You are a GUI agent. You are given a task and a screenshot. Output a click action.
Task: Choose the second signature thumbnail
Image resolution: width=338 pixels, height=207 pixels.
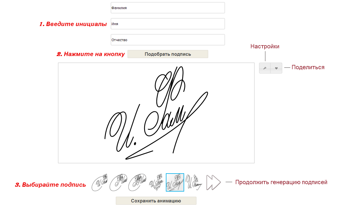(x=118, y=182)
